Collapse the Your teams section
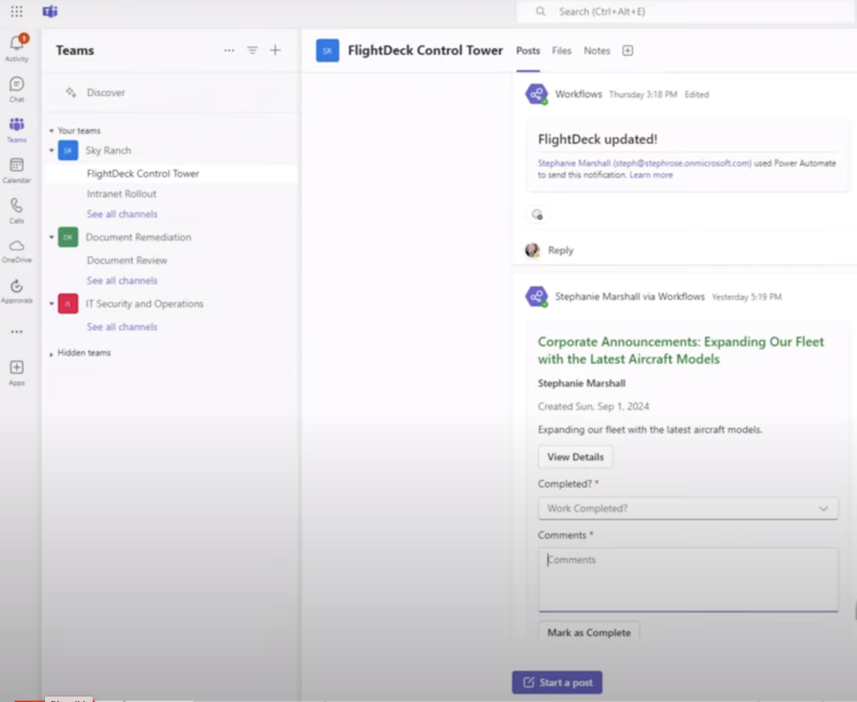 [x=51, y=131]
